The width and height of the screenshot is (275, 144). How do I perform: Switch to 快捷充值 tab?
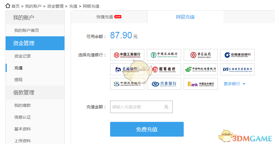(x=109, y=17)
